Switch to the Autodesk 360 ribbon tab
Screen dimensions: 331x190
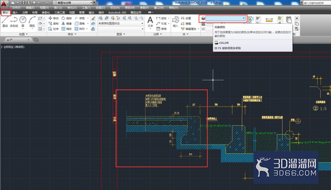[x=117, y=13]
